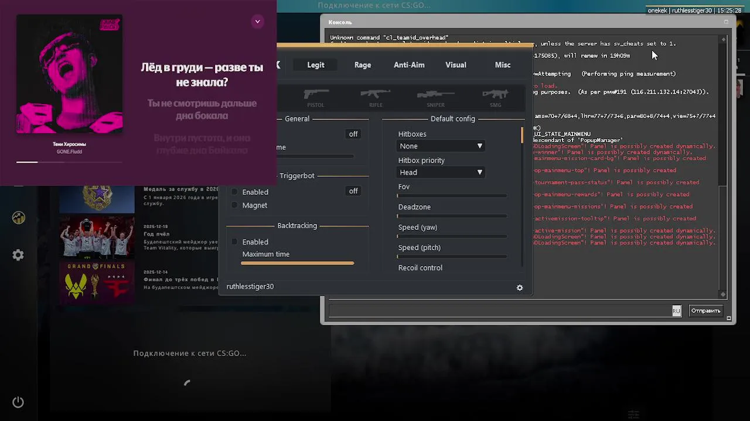Click the Тени Хиросимы album cover
The height and width of the screenshot is (421, 750).
(x=70, y=74)
